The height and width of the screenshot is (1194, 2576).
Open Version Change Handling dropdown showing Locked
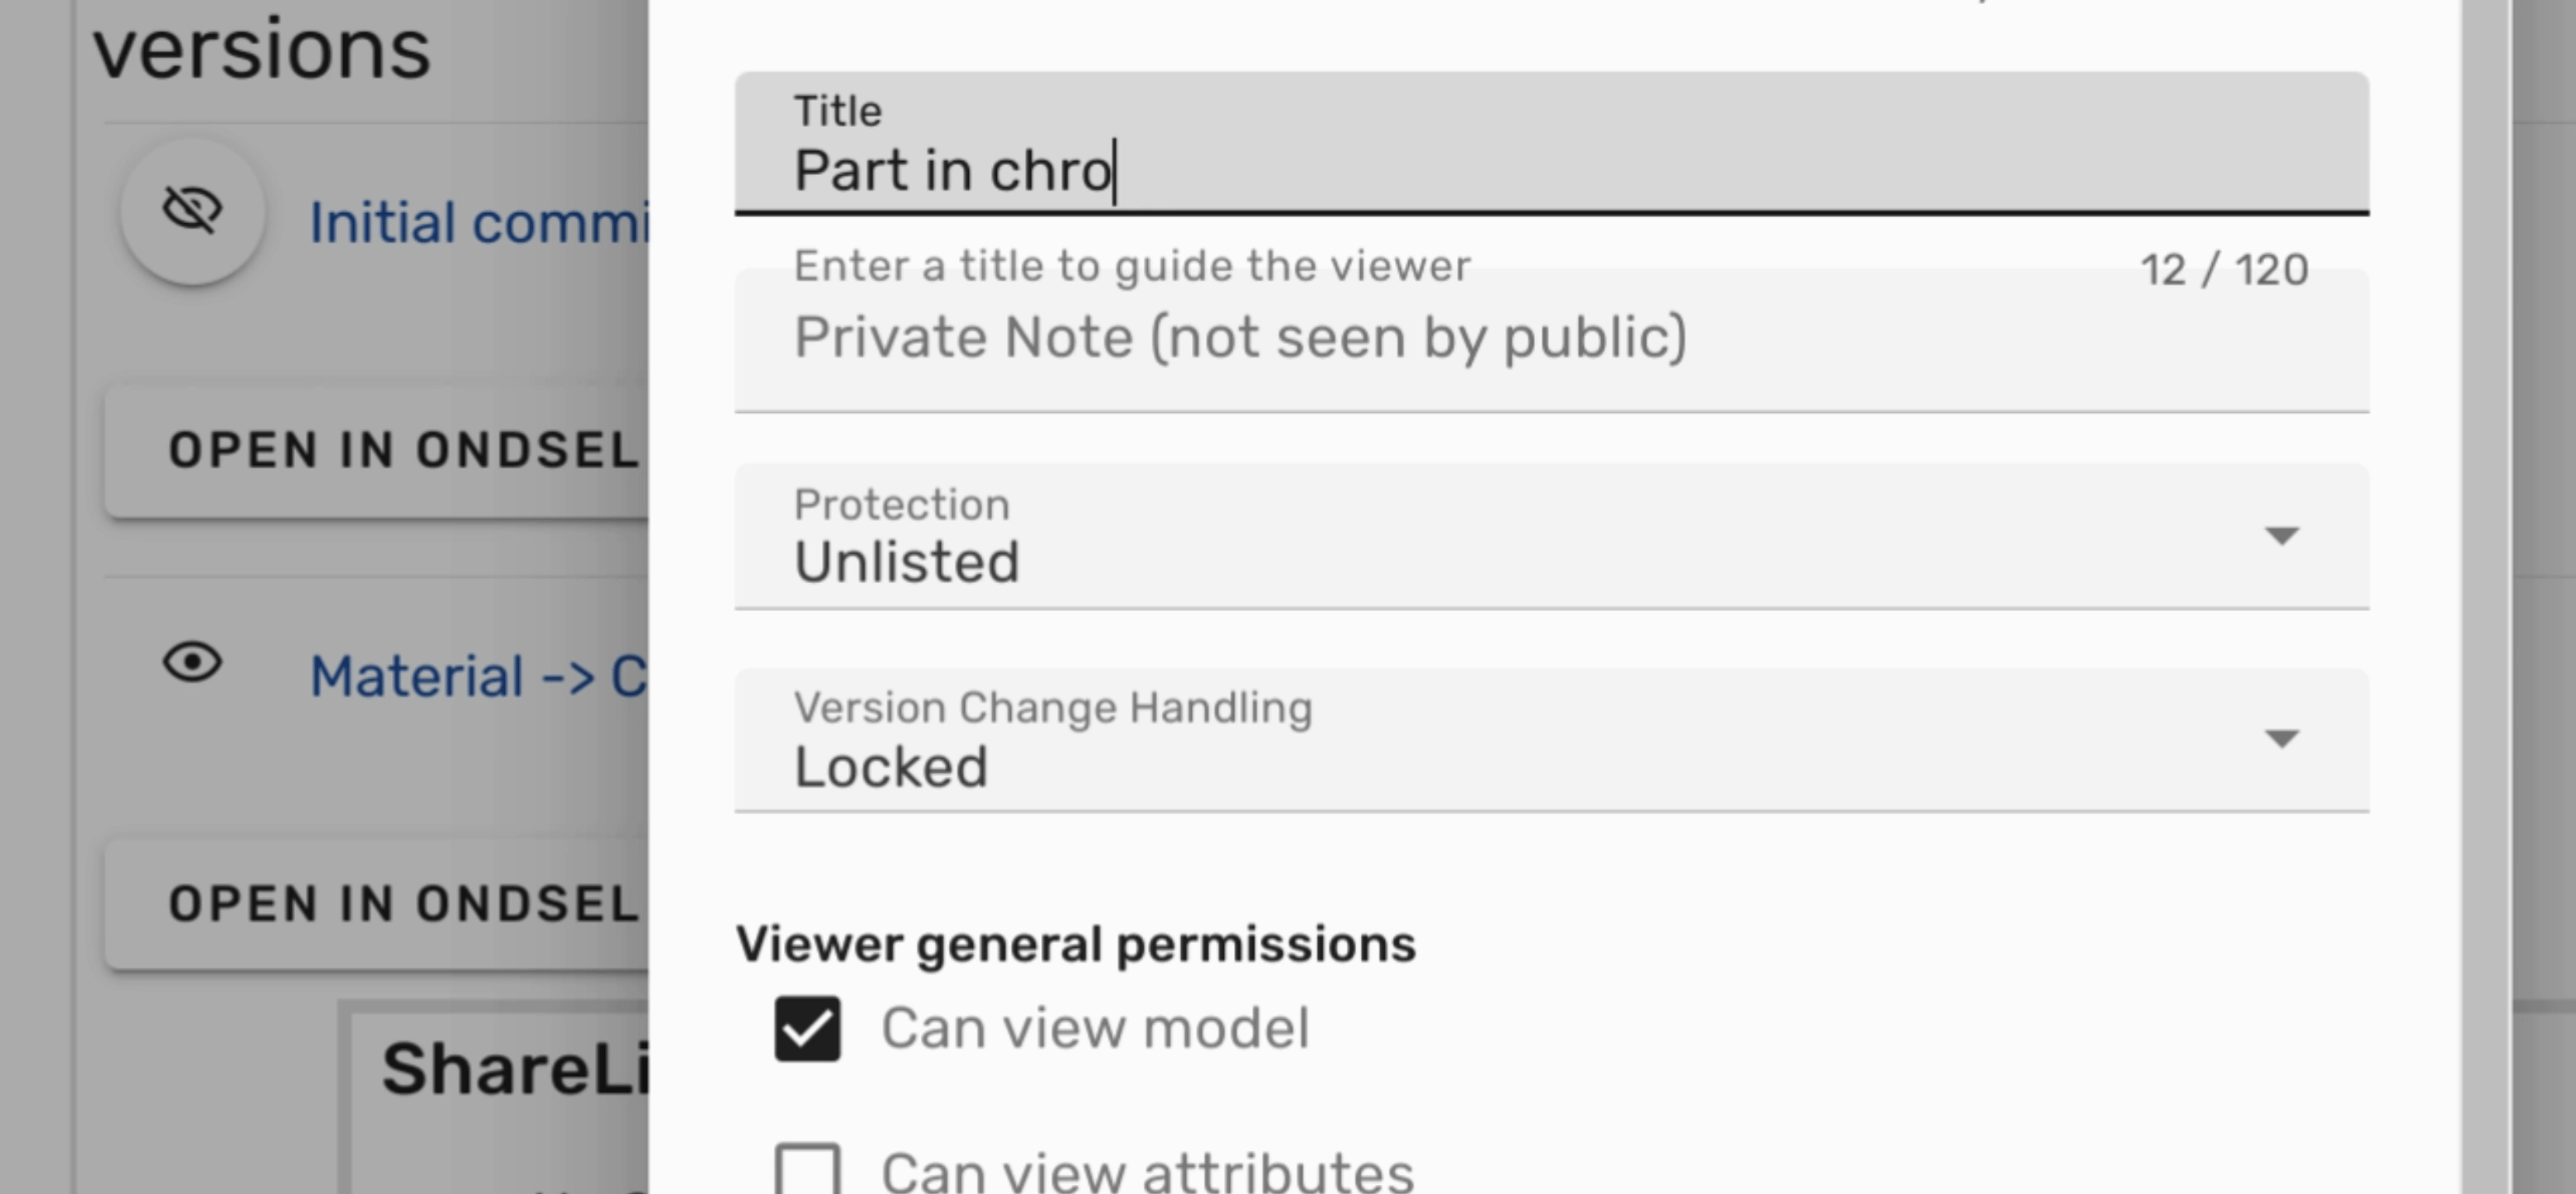[x=1500, y=741]
